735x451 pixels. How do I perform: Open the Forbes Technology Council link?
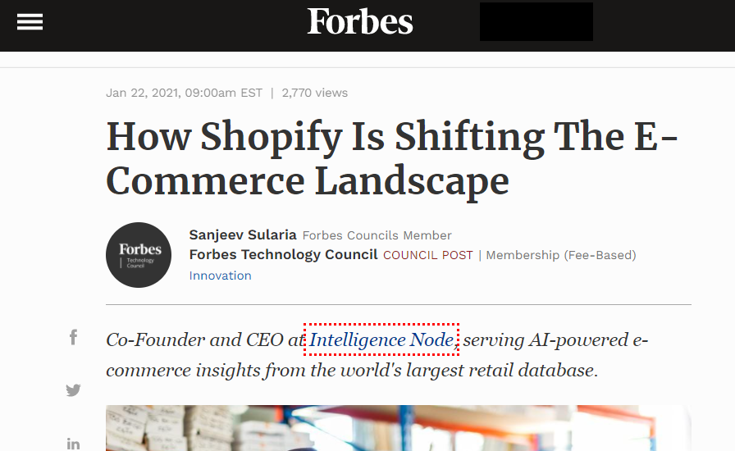point(283,255)
